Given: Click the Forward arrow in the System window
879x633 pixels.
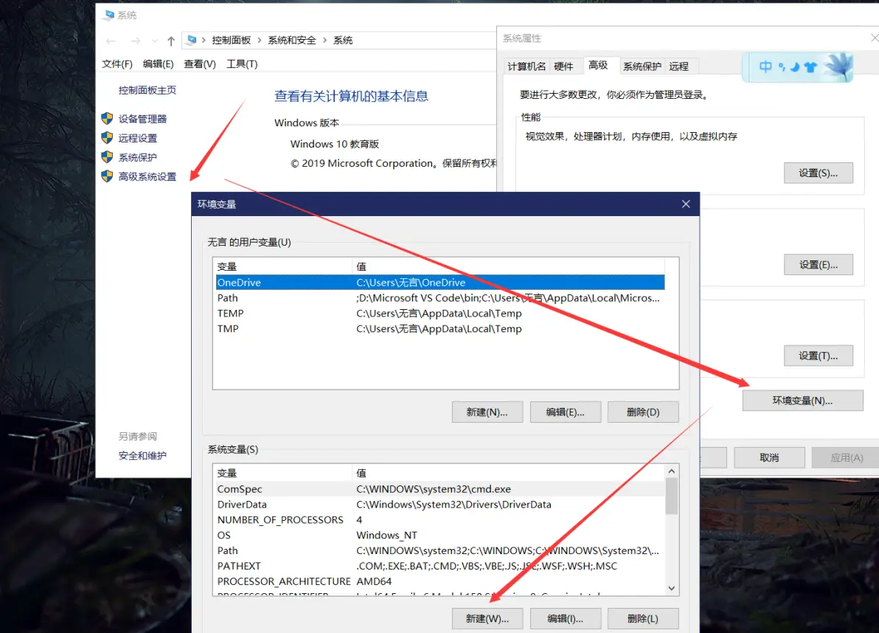Looking at the screenshot, I should [136, 41].
